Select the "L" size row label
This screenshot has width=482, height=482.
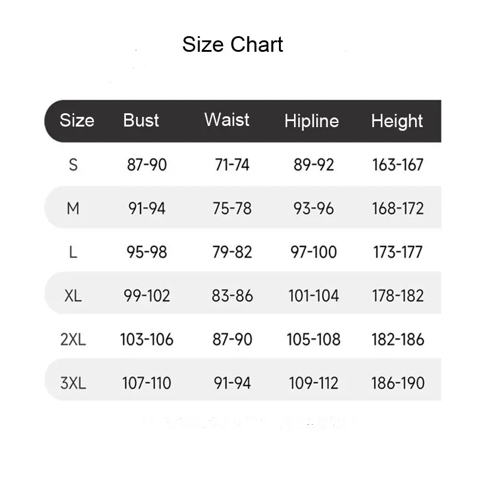(74, 252)
